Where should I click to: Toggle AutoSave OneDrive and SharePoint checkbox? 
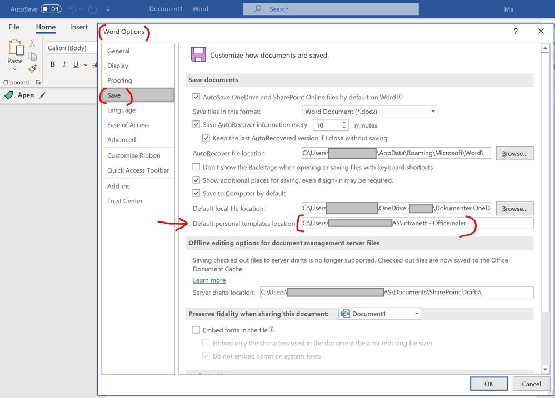tap(196, 97)
